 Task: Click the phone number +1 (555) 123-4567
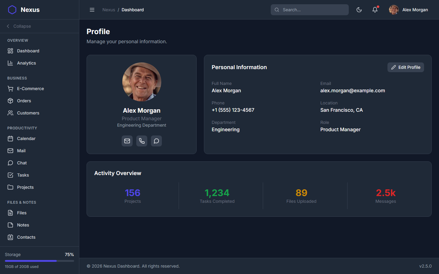(x=233, y=110)
